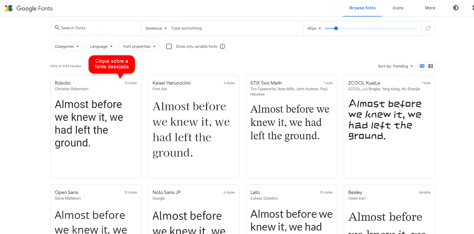The height and width of the screenshot is (234, 474).
Task: Click the Font-Kai author name
Action: pyautogui.click(x=160, y=89)
